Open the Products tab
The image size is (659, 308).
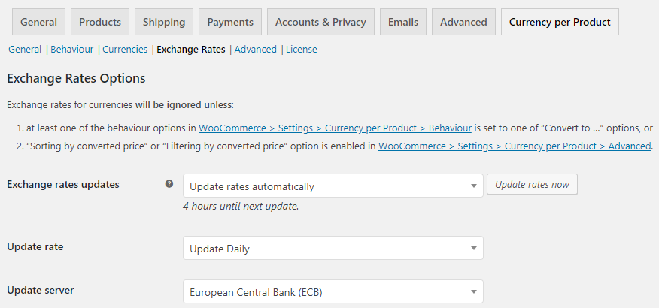click(100, 22)
